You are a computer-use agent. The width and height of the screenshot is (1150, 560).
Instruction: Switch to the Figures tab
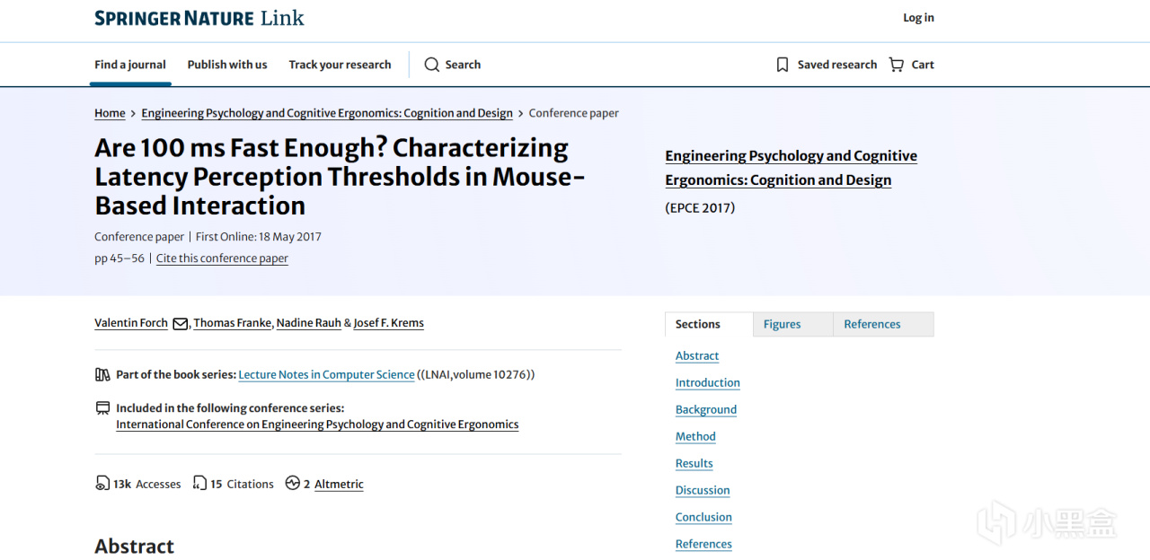point(782,324)
